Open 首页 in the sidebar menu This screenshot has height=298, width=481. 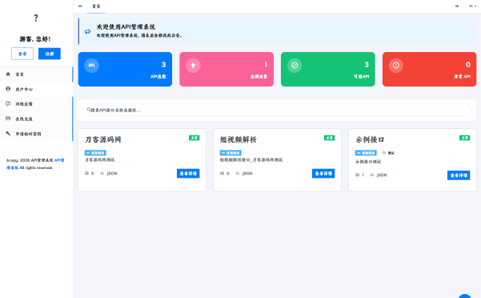(37, 74)
